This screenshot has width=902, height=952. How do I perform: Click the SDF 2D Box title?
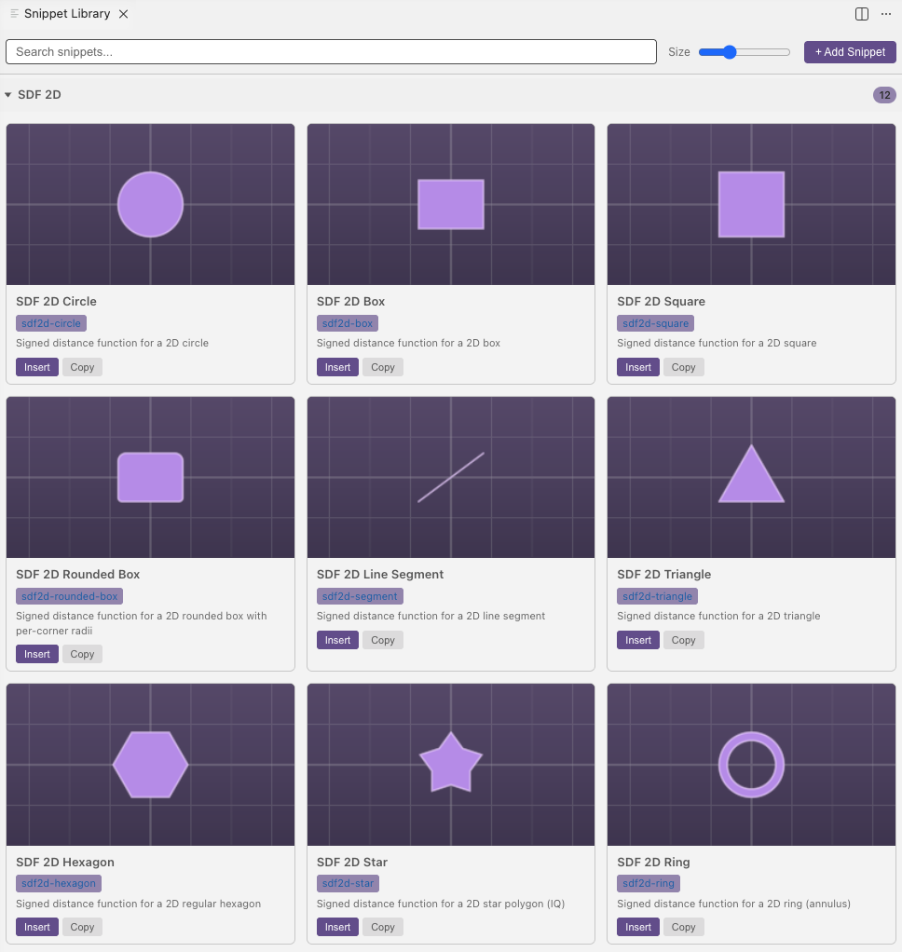(350, 301)
